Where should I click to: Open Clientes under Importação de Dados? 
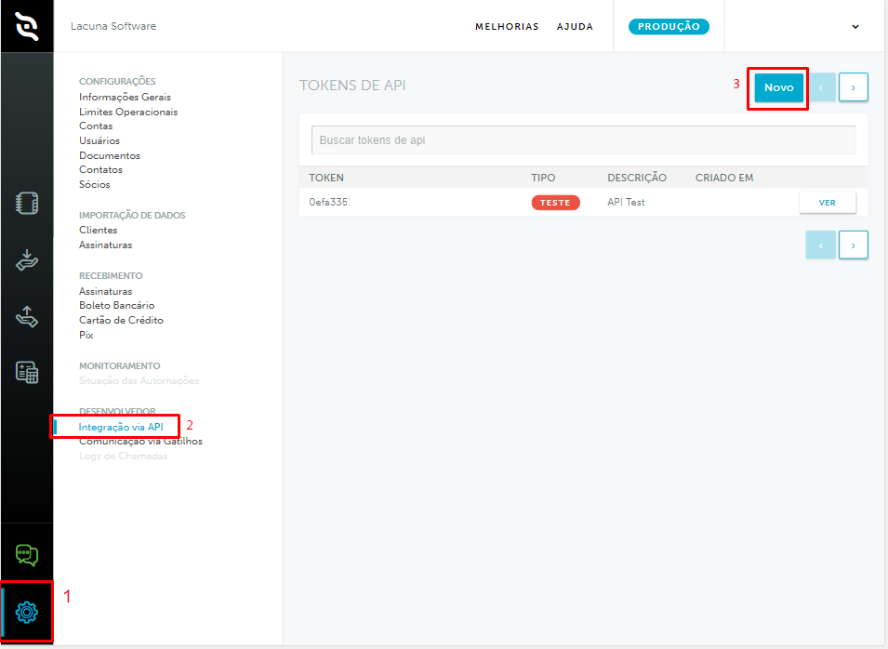point(98,230)
